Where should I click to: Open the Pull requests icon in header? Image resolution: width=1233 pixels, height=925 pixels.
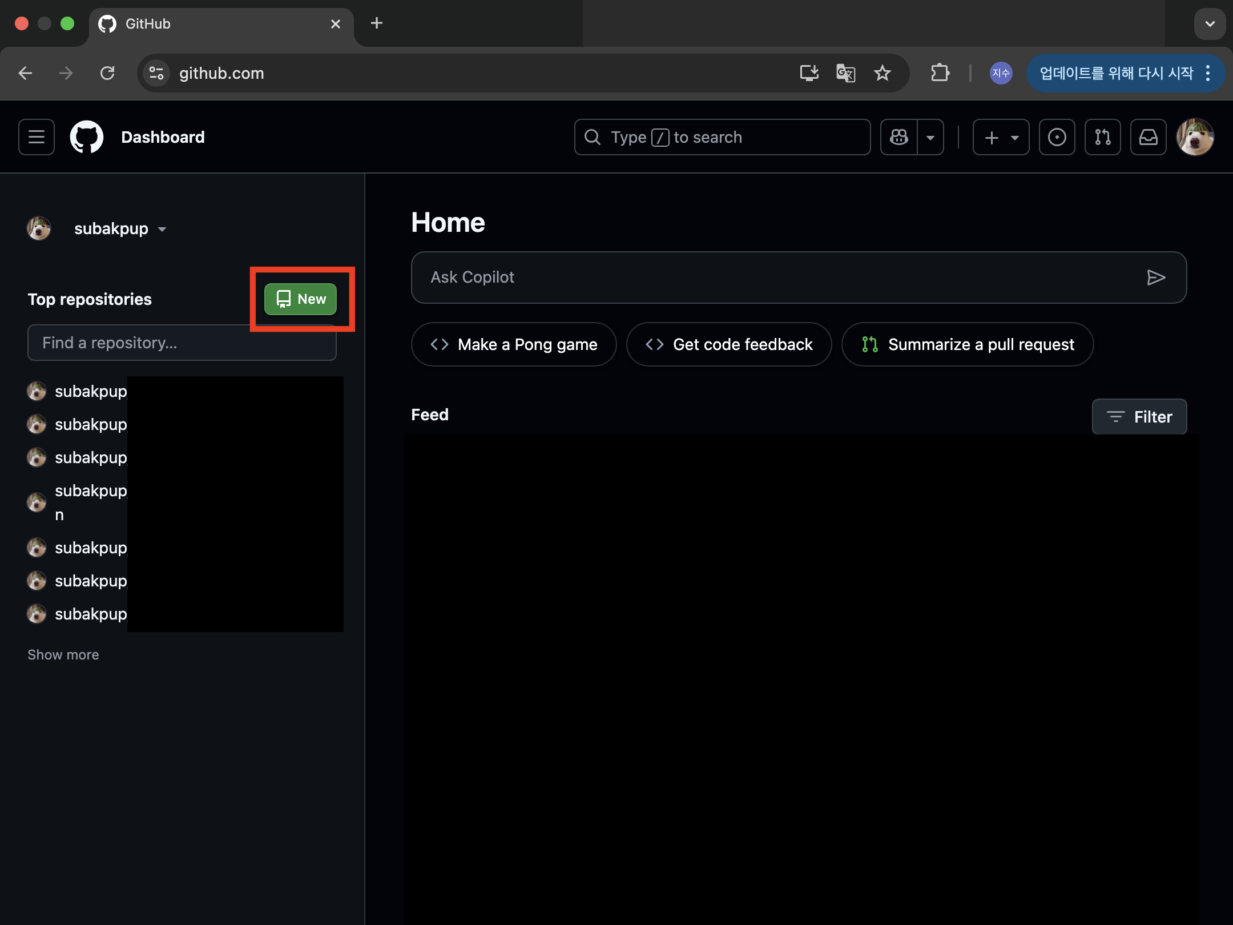pyautogui.click(x=1102, y=137)
